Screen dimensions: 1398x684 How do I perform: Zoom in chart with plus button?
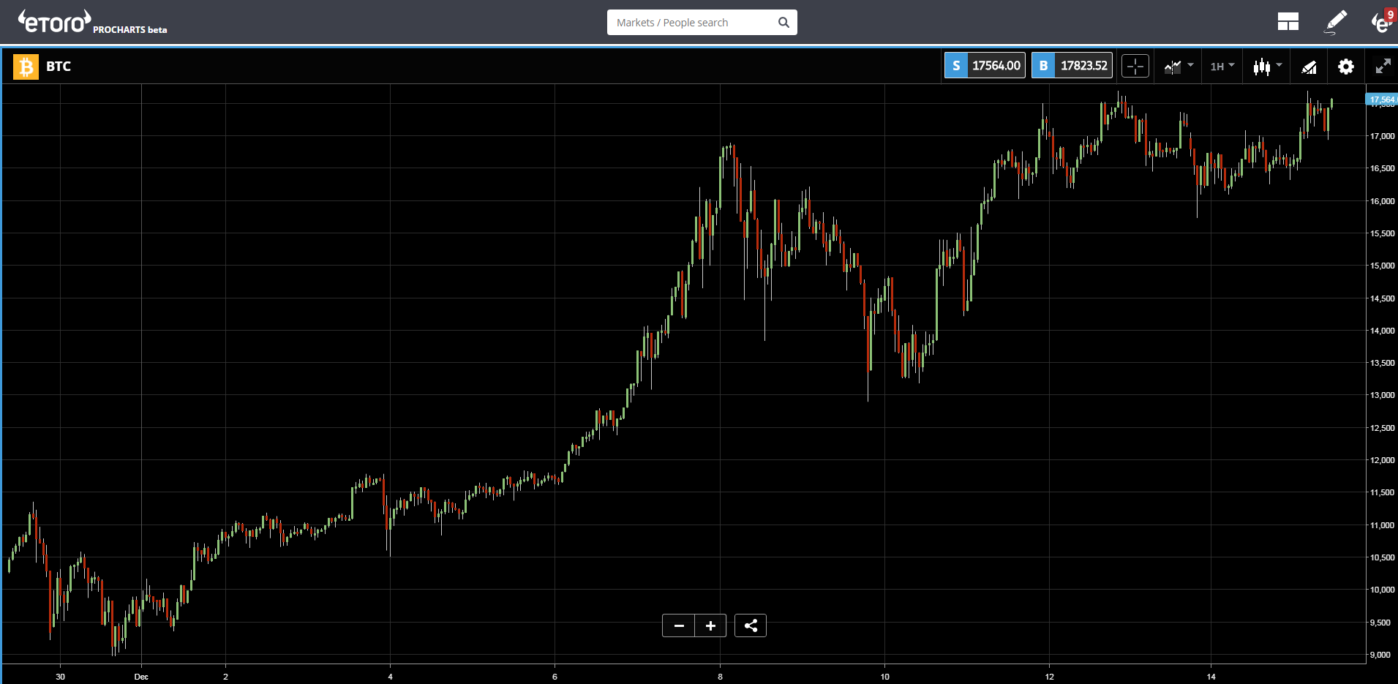pyautogui.click(x=710, y=625)
